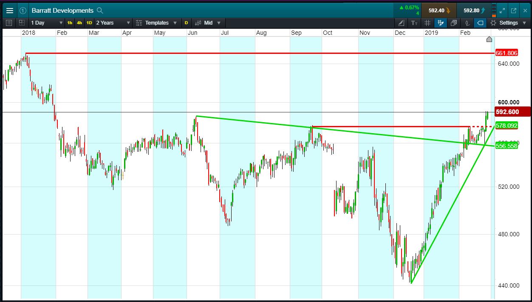This screenshot has width=532, height=302.
Task: Click the Sep label on time axis
Action: click(296, 33)
